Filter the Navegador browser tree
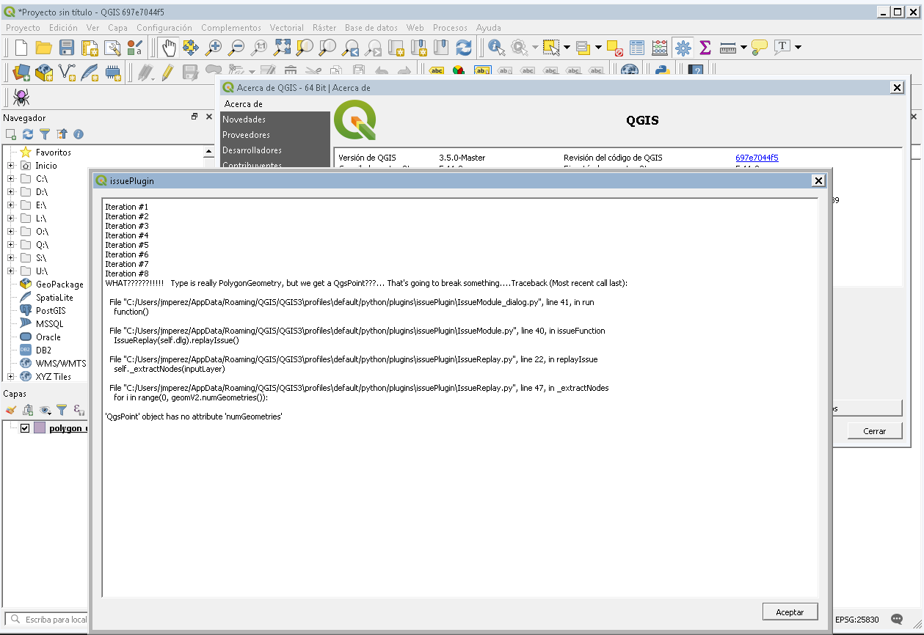The width and height of the screenshot is (924, 635). [x=45, y=134]
